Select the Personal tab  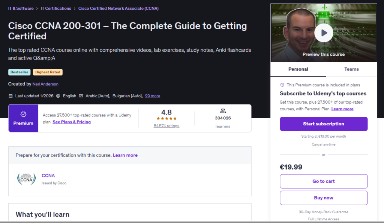click(298, 69)
